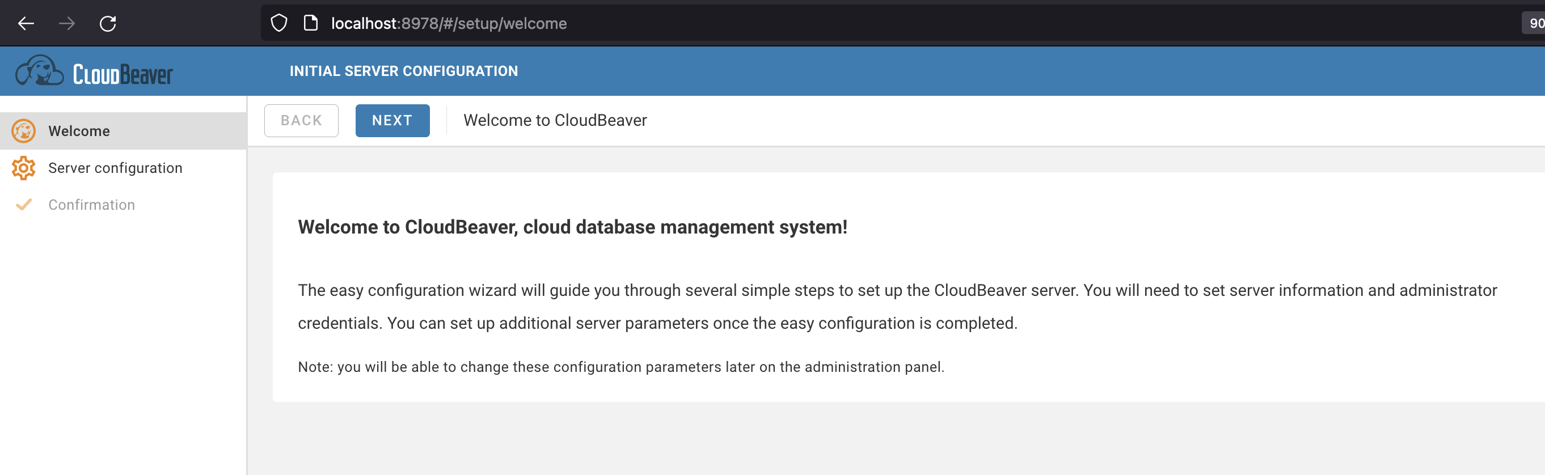
Task: Click the Confirmation checkmark icon
Action: (x=23, y=205)
